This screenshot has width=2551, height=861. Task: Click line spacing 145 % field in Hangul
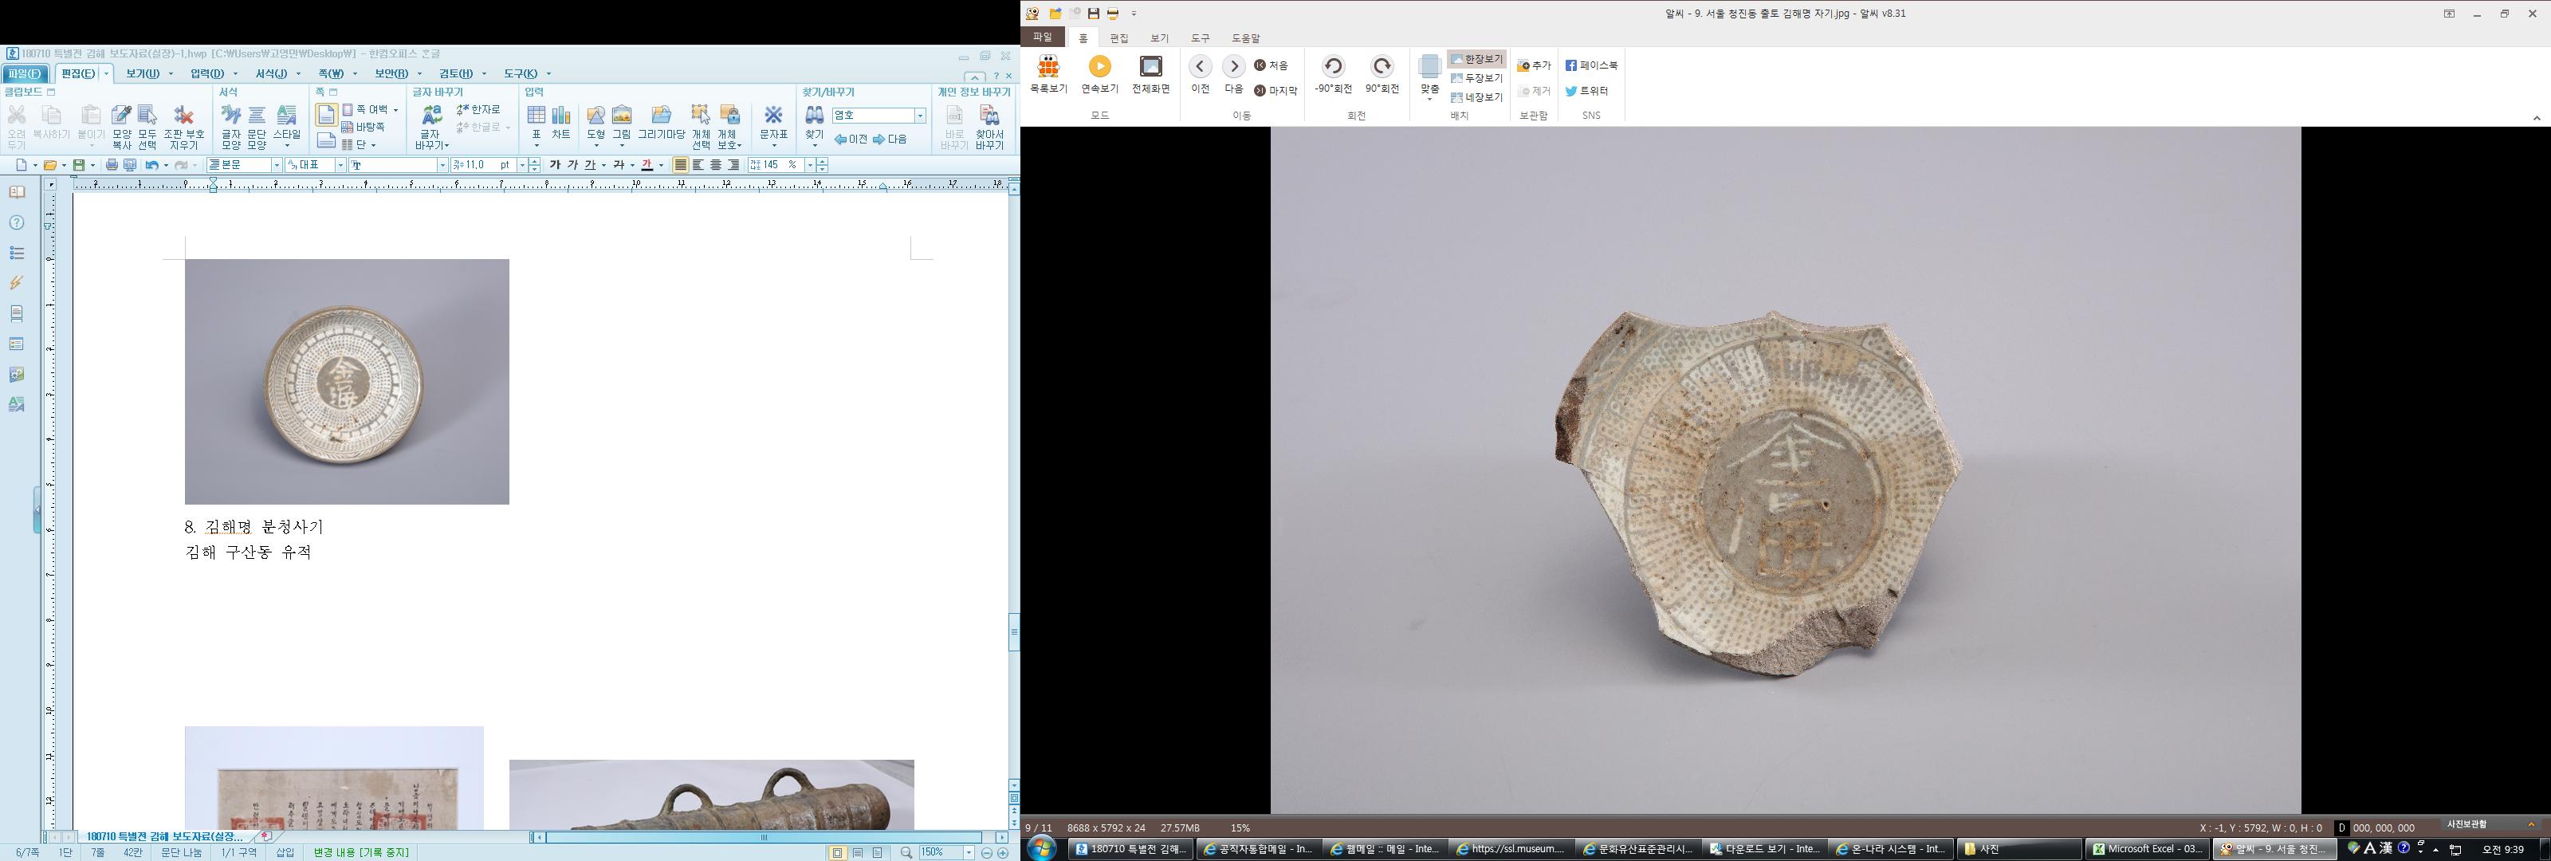coord(776,166)
